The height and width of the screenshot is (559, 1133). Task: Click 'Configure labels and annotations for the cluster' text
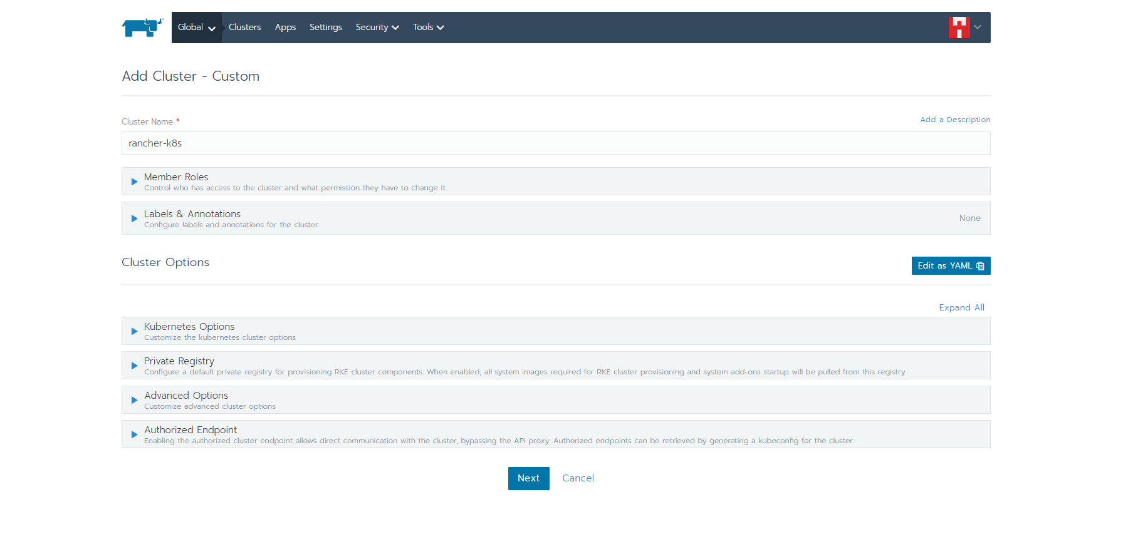232,225
